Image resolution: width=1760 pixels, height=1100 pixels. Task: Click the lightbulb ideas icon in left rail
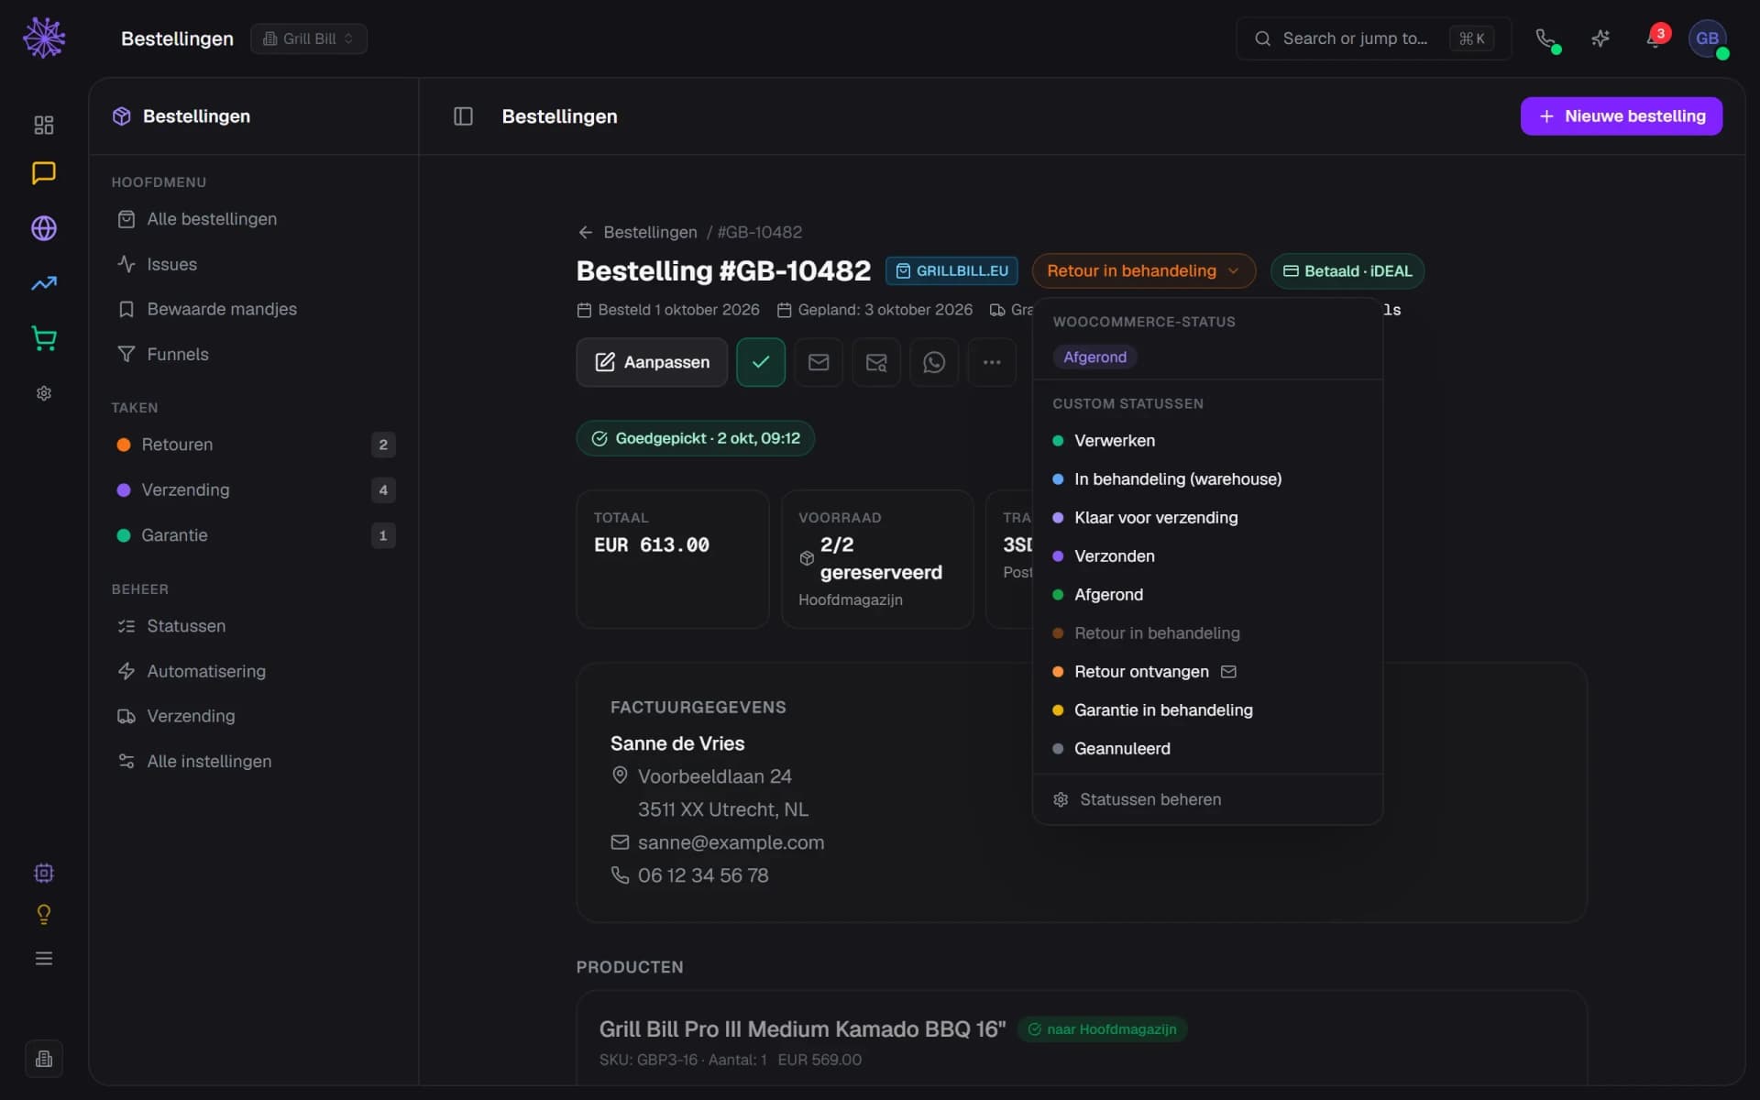click(44, 914)
